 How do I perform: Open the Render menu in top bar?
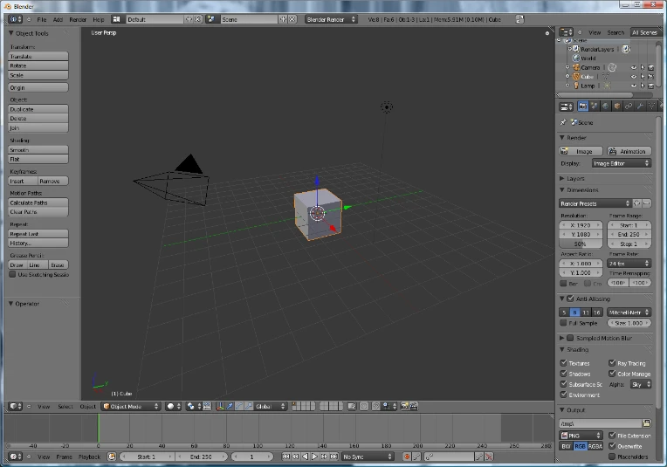78,19
